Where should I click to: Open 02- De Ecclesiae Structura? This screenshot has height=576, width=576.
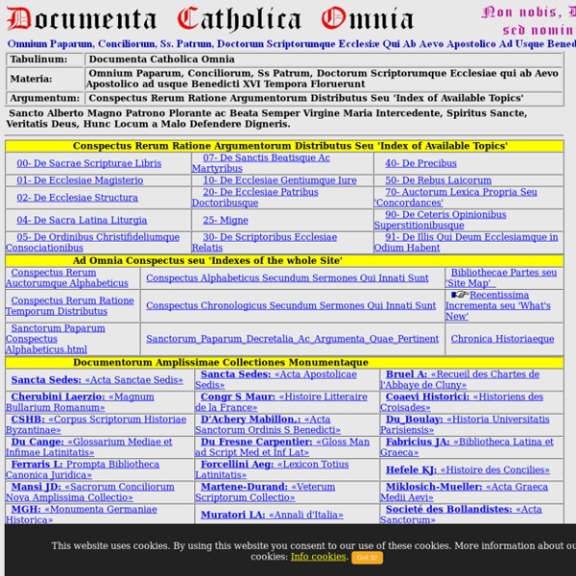click(77, 198)
